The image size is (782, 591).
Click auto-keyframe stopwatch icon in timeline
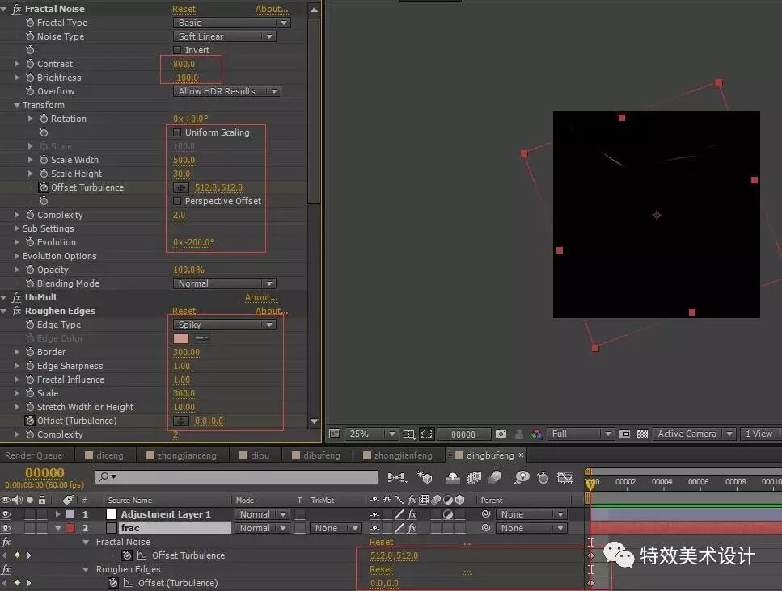(543, 478)
